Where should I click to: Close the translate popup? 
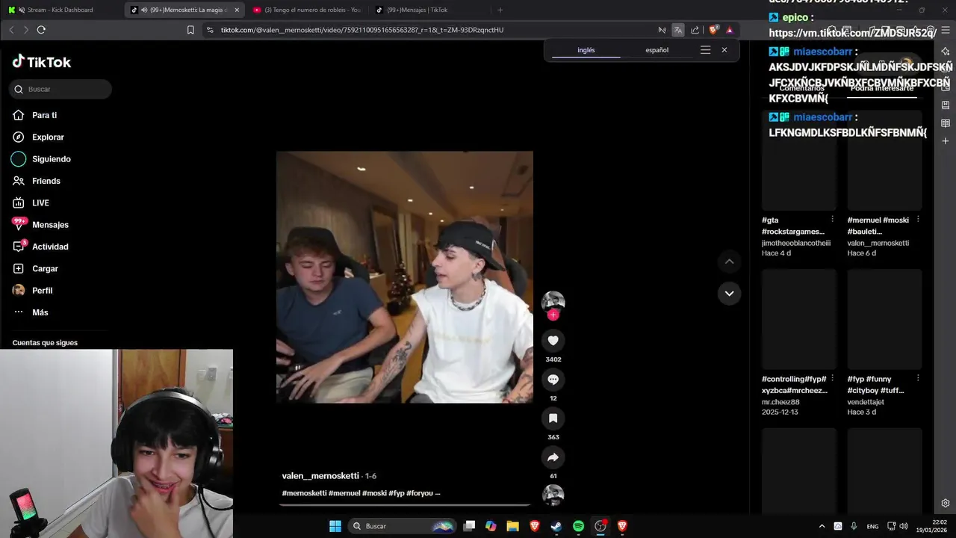pos(724,50)
